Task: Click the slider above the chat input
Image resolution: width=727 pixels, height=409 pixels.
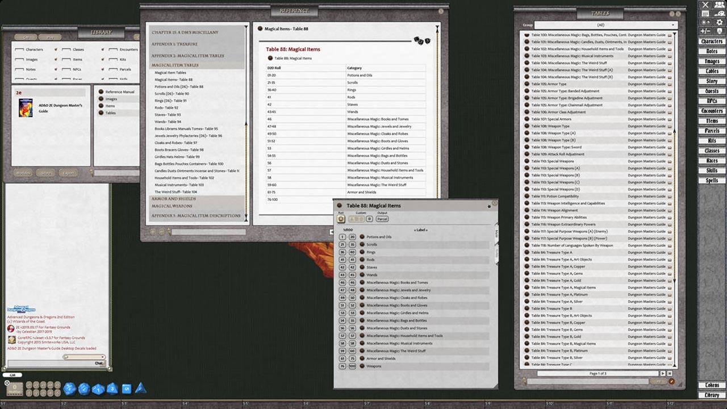Action: pos(84,357)
